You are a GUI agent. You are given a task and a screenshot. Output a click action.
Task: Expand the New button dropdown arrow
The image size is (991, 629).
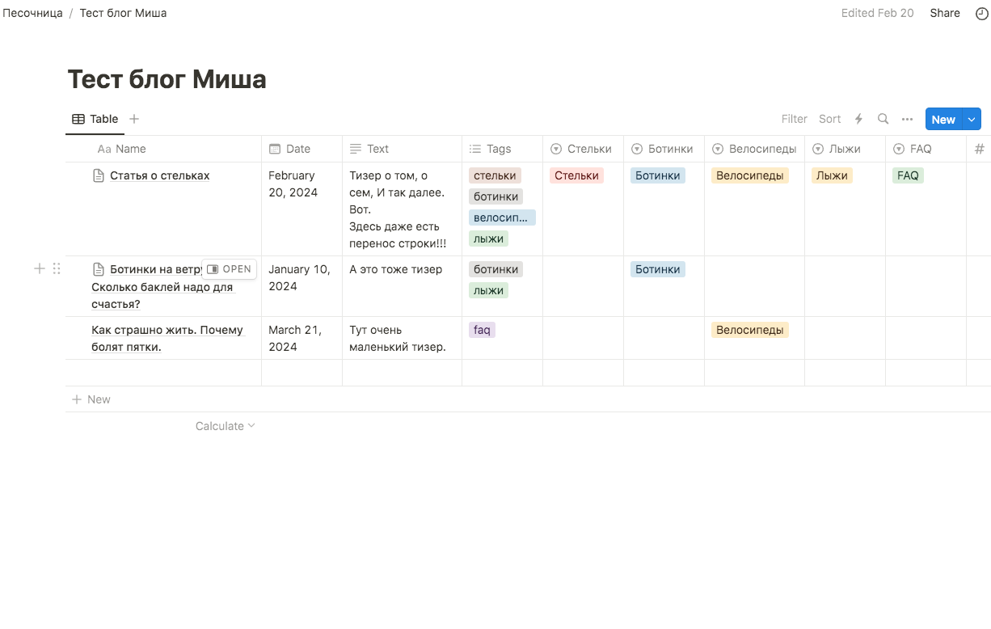pyautogui.click(x=972, y=120)
